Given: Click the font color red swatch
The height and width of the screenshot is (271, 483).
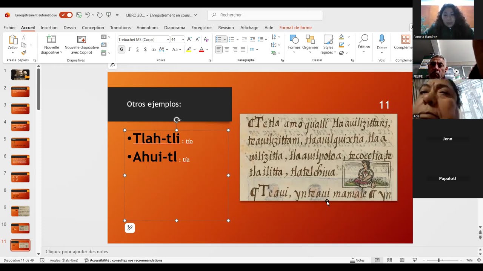Looking at the screenshot, I should click(201, 49).
